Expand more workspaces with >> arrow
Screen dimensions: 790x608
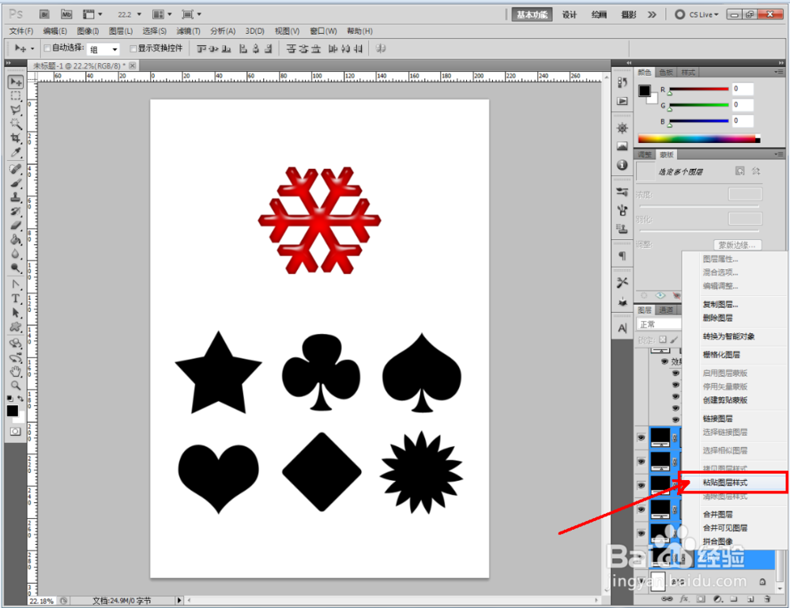(653, 14)
